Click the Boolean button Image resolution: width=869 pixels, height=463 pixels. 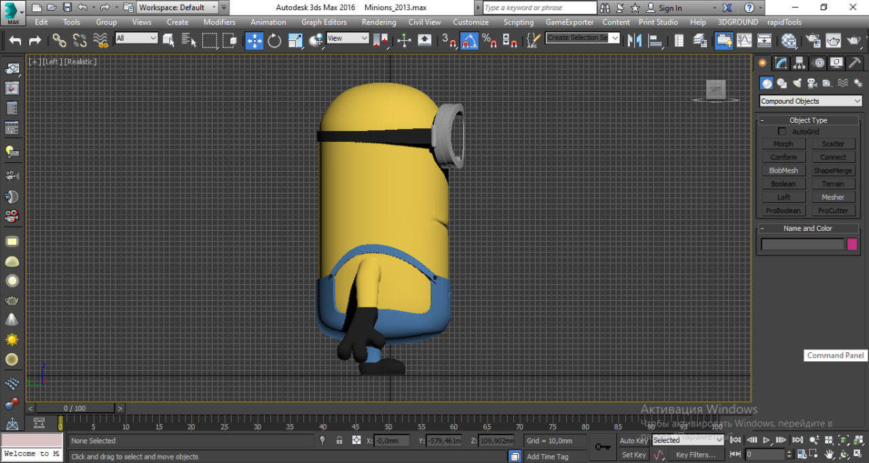[783, 184]
